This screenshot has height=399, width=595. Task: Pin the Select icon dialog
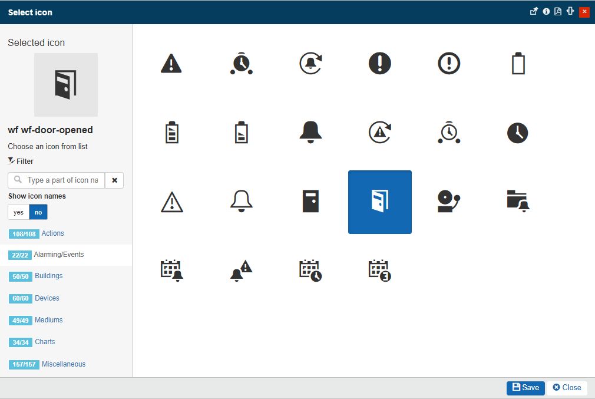[x=533, y=11]
